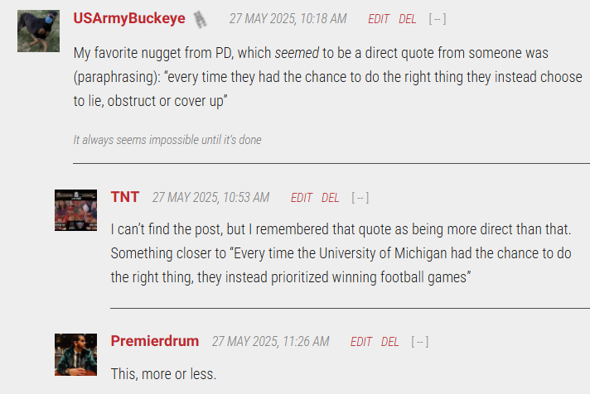590x394 pixels.
Task: Click the badge icon beside USArmyBuckeye
Action: click(x=201, y=19)
